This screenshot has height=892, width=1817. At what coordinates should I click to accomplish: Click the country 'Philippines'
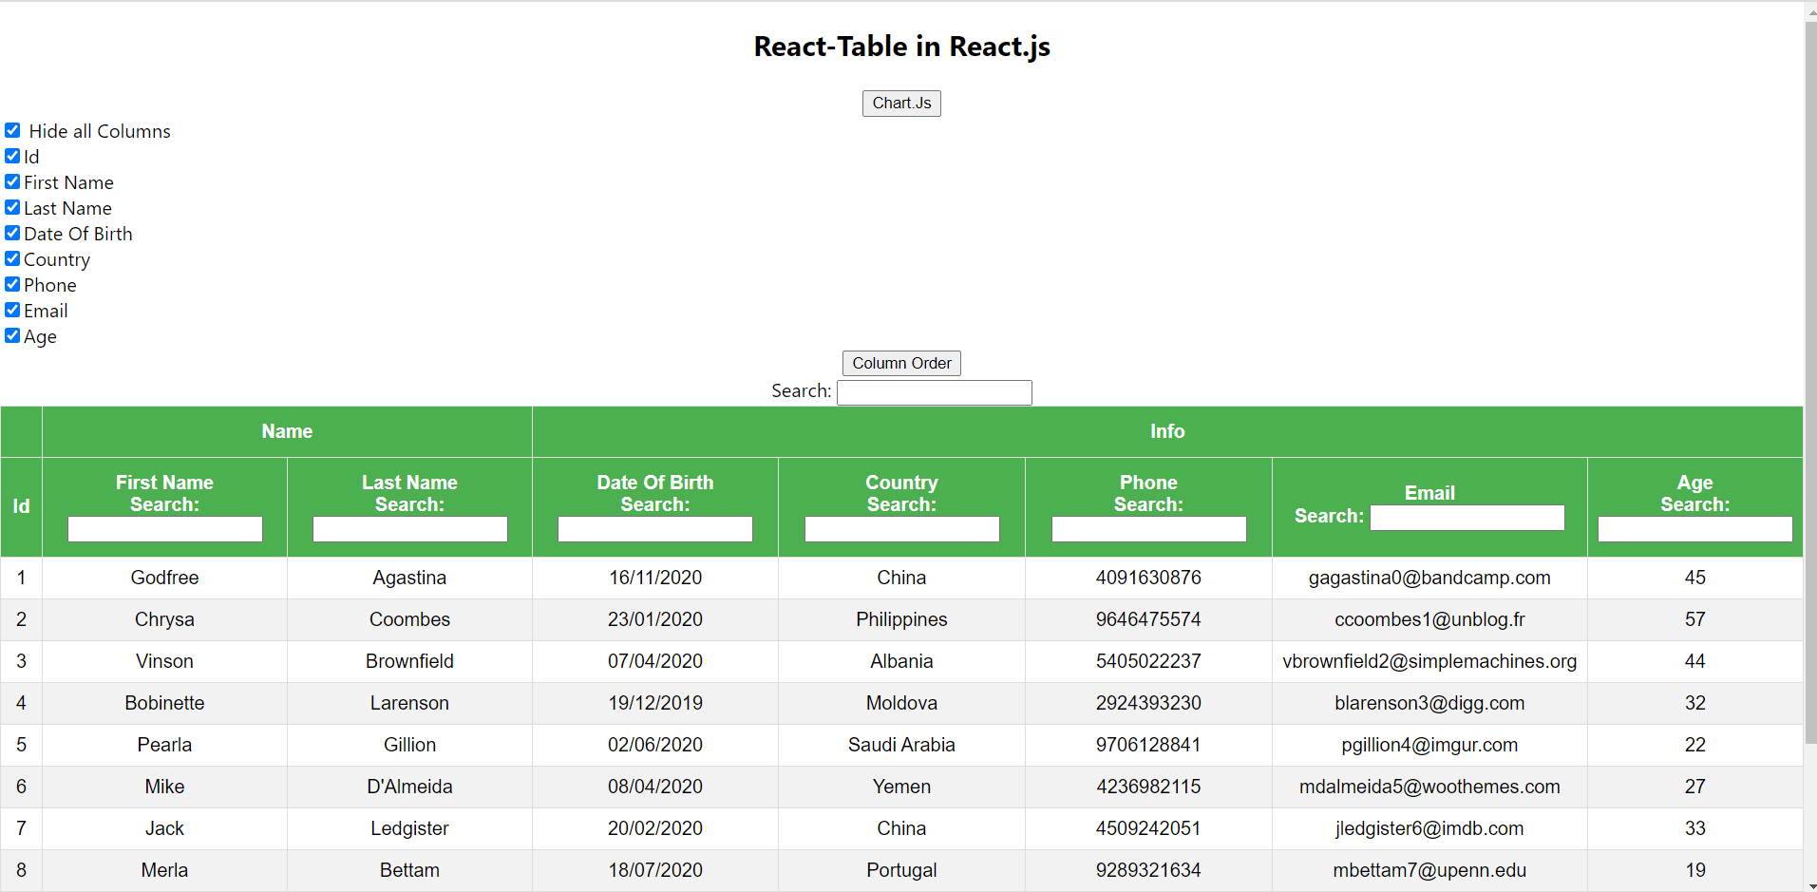point(901,619)
